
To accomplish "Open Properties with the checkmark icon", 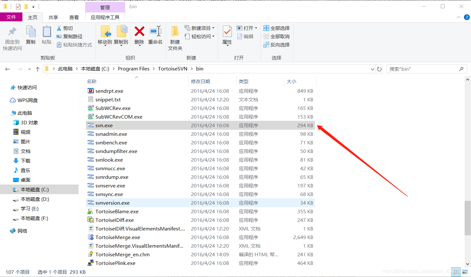I will point(227,32).
